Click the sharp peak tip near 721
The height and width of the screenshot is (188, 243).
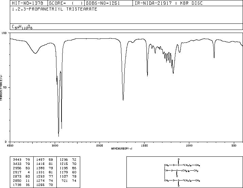214,57
